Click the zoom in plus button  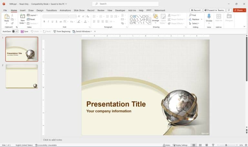(237, 145)
